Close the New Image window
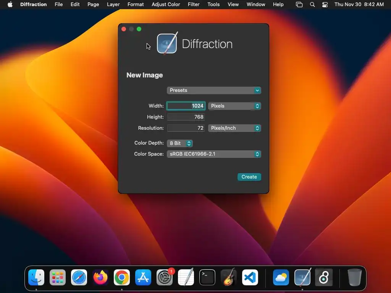The image size is (391, 293). point(124,29)
